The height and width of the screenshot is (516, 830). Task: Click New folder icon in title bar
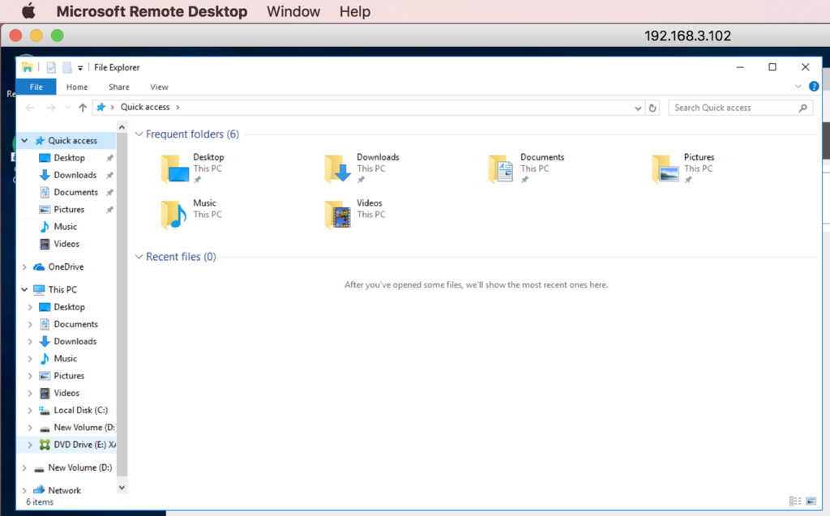(67, 67)
